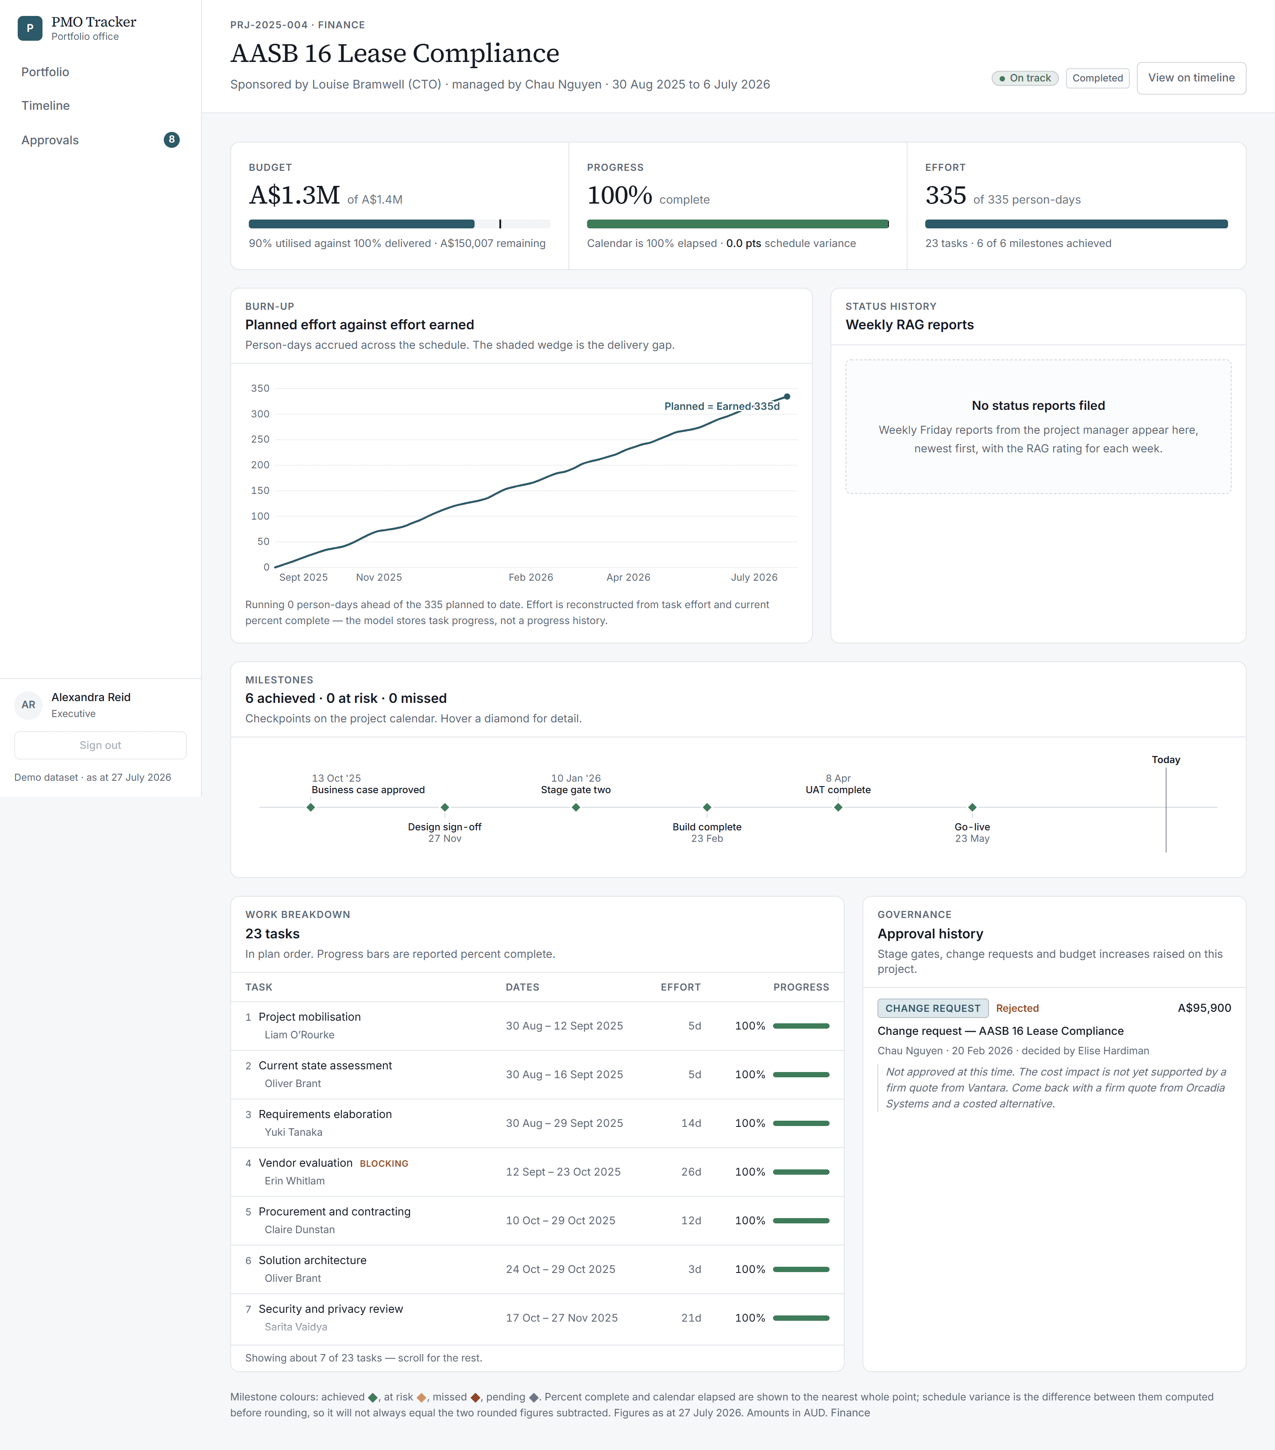The width and height of the screenshot is (1275, 1450).
Task: Click the missed red diamond in legend
Action: click(475, 1397)
